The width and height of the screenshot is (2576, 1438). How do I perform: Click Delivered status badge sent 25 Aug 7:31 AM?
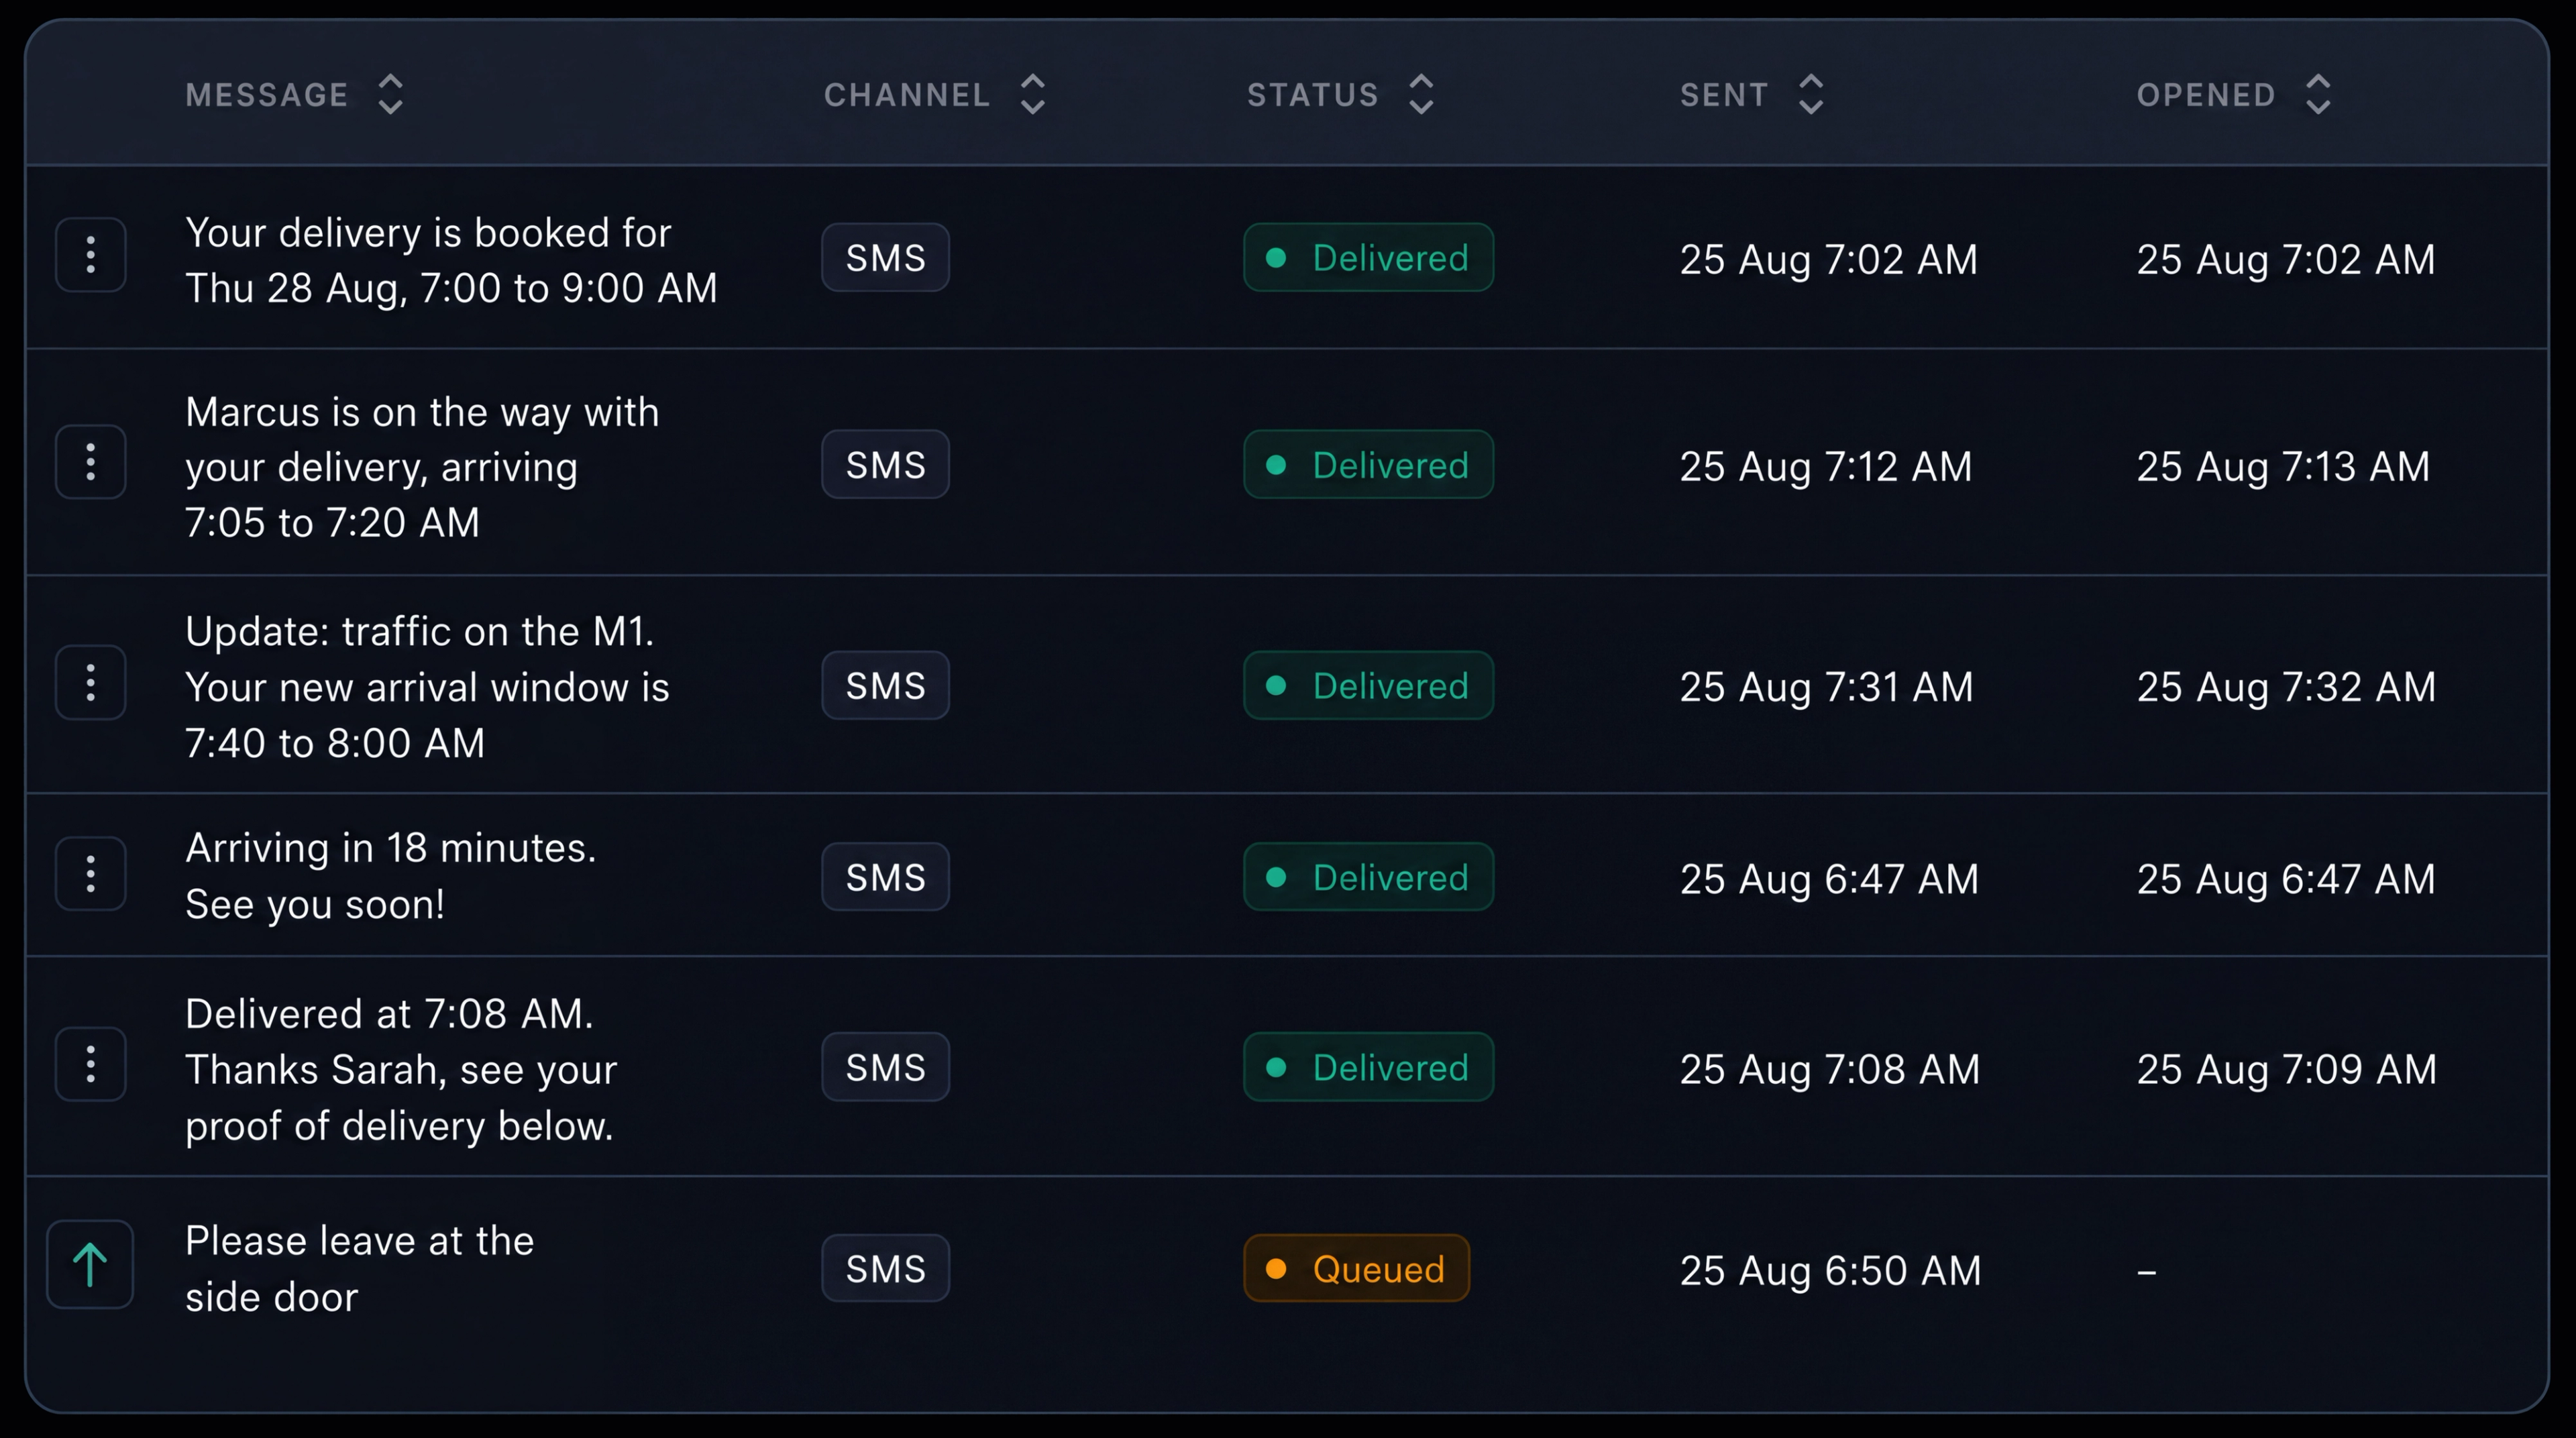point(1368,685)
